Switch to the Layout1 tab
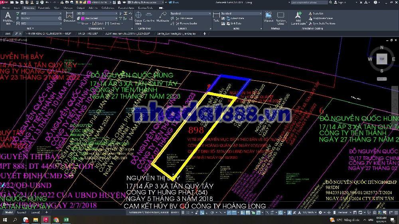Image resolution: width=399 pixels, height=224 pixels. coord(22,212)
